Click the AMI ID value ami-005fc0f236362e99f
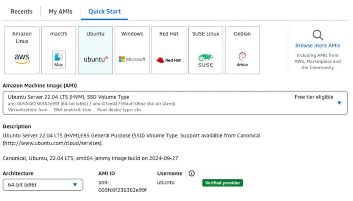 (x=123, y=186)
